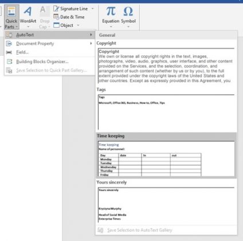Screen dimensions: 243x241
Task: Click Save Selection to Quick Part icon
Action: coord(9,71)
